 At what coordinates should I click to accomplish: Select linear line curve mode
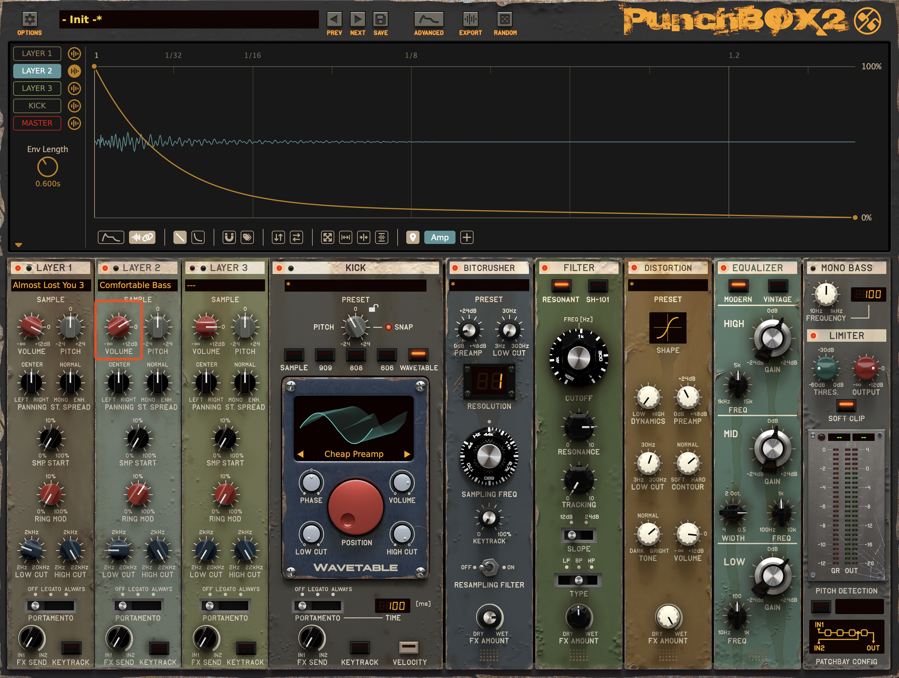pos(180,237)
